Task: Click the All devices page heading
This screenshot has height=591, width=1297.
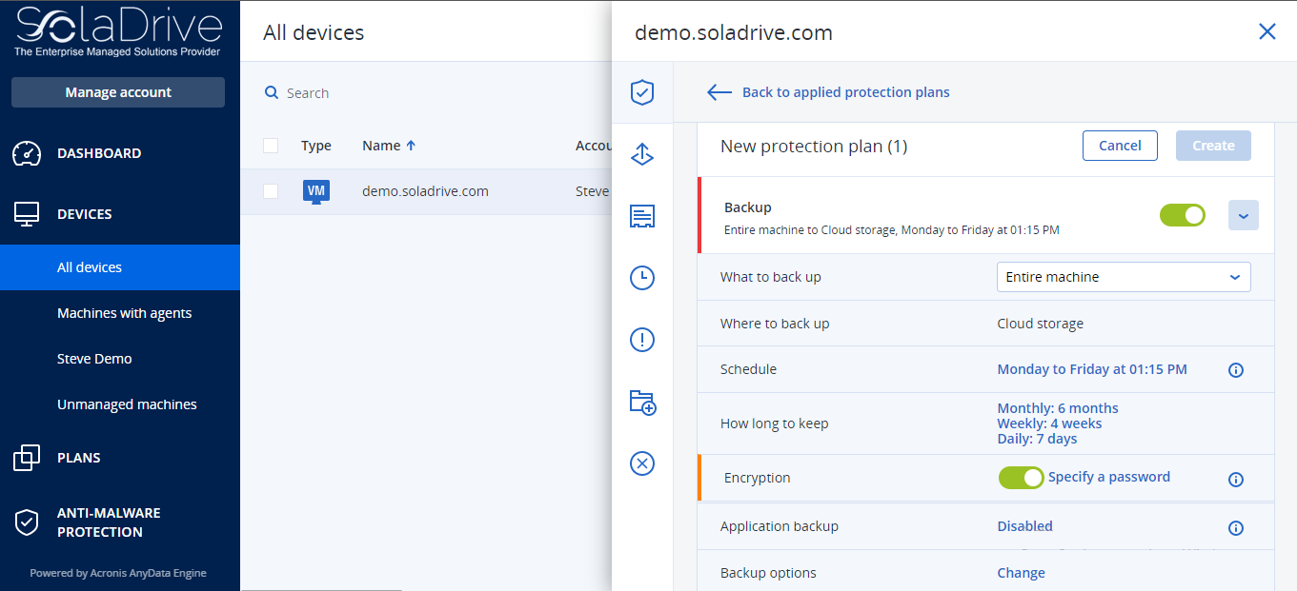Action: click(314, 32)
